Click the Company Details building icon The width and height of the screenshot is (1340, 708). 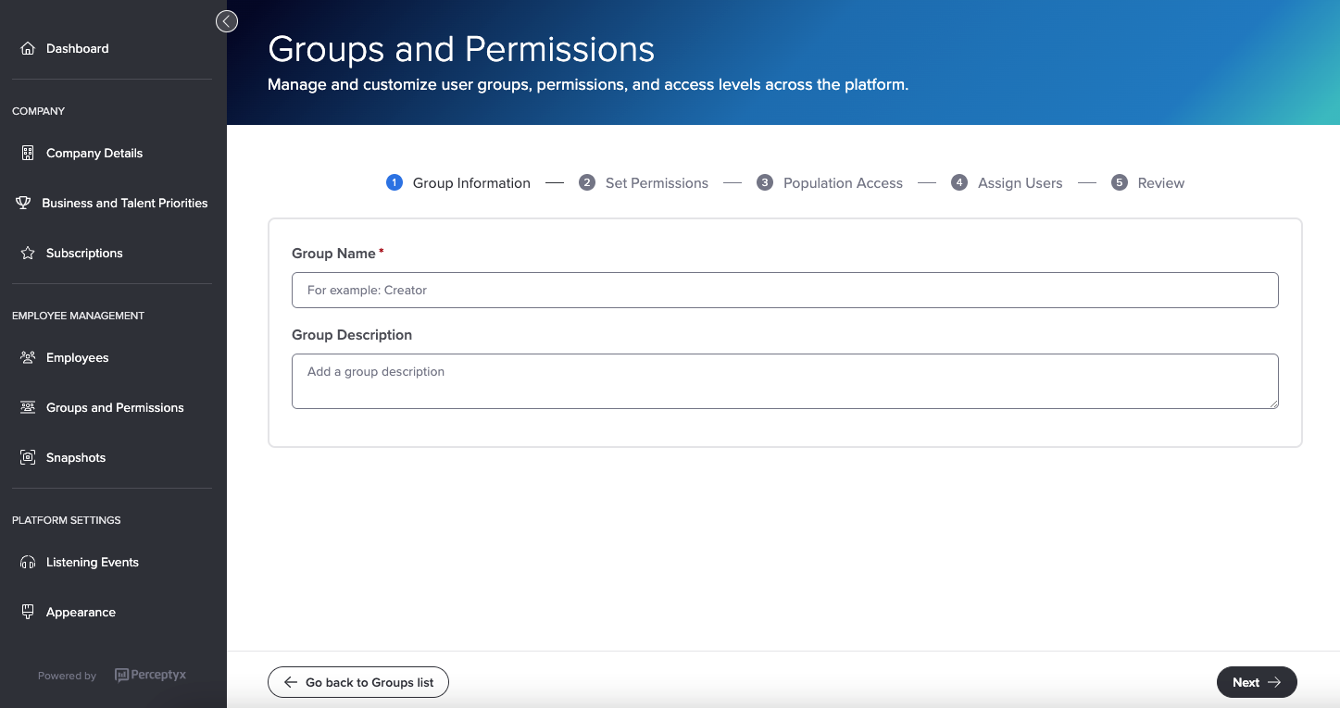(x=28, y=153)
